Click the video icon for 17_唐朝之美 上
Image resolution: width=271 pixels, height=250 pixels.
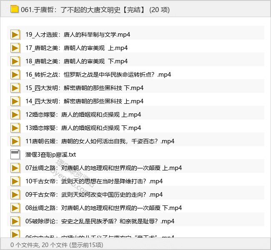tap(15, 48)
